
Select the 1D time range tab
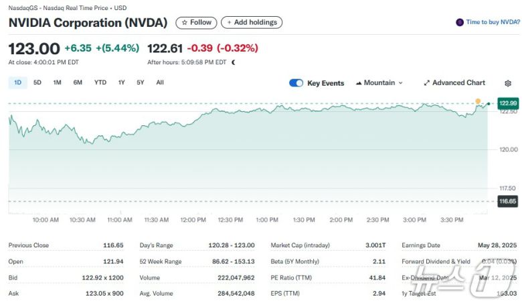point(18,82)
